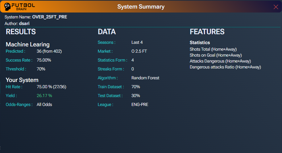This screenshot has height=153, width=282.
Task: Close the System Summary dialog
Action: pyautogui.click(x=276, y=7)
